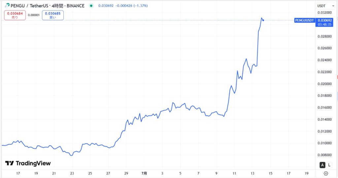Click the PENGU / TetherUS symbol title
338x178 pixels.
coord(29,6)
